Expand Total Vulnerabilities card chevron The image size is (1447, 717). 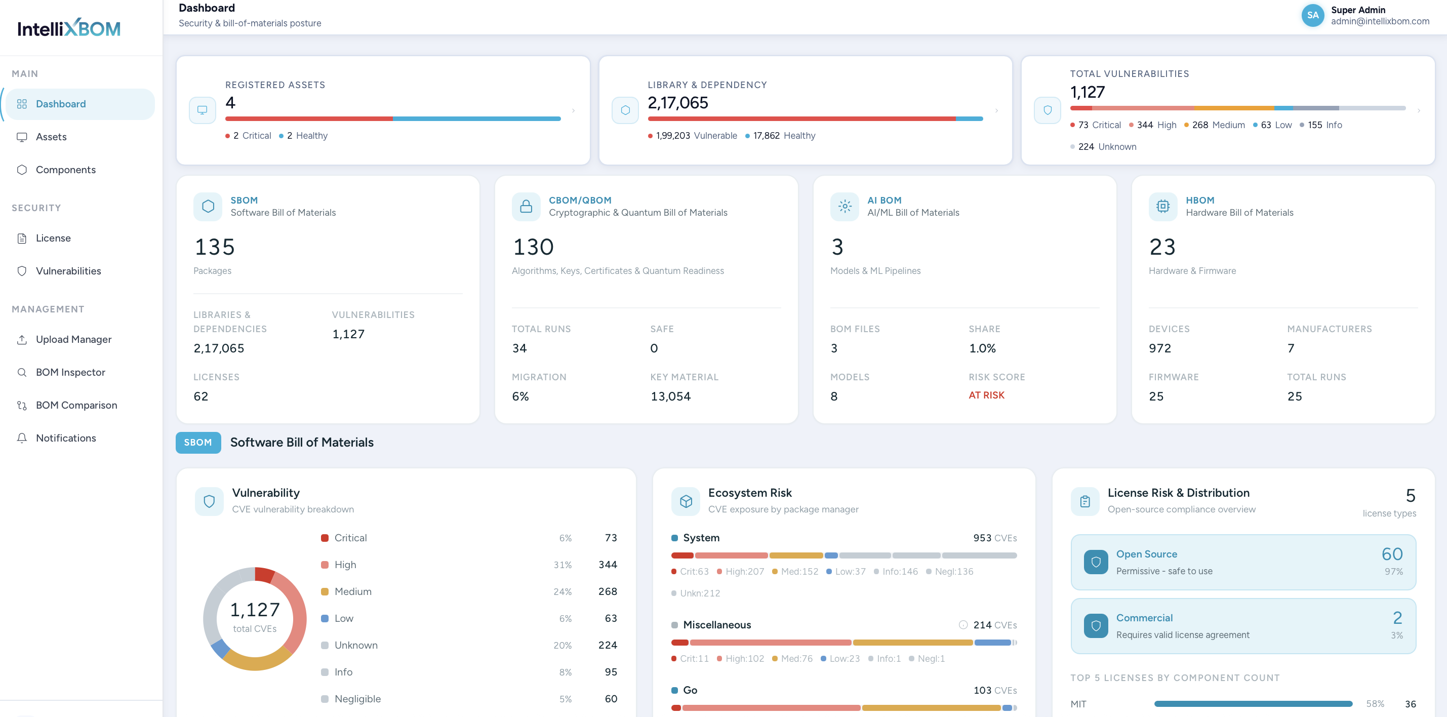coord(1419,111)
